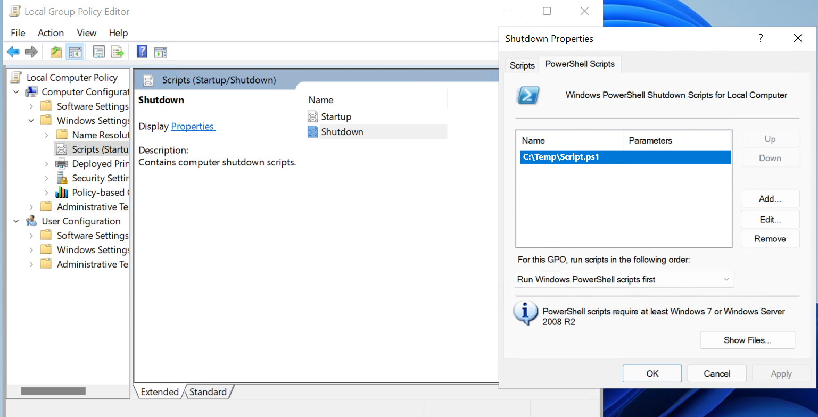Click the Forward arrow toolbar icon
Screen dimensions: 818x417
[x=31, y=52]
